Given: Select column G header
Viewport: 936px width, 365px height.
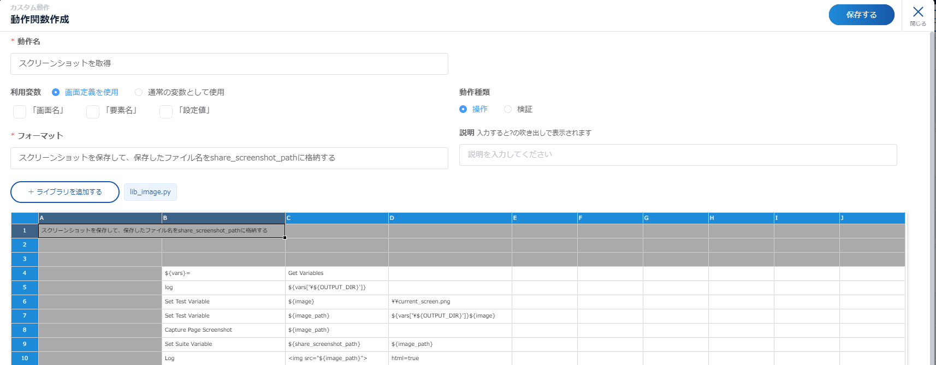Looking at the screenshot, I should (676, 218).
